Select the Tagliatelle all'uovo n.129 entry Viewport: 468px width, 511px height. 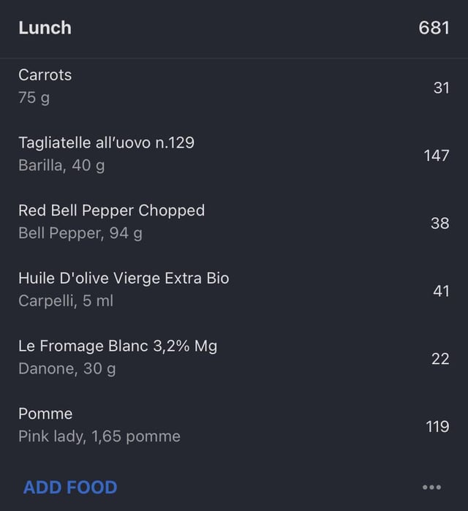[234, 154]
